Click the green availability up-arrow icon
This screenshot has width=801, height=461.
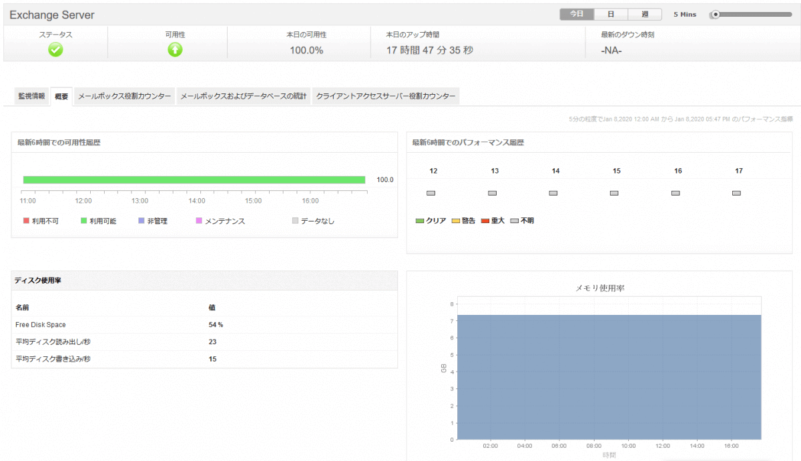pyautogui.click(x=175, y=49)
